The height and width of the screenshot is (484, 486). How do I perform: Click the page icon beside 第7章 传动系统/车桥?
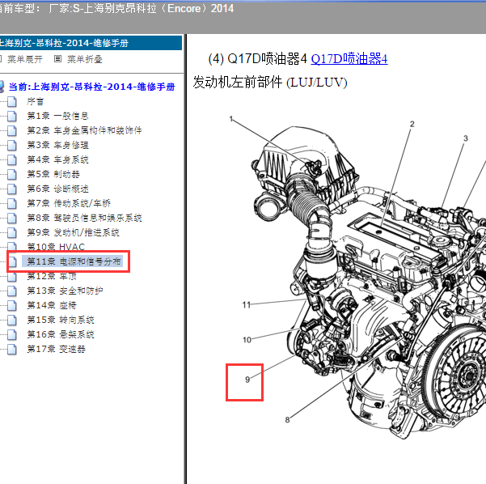[12, 203]
